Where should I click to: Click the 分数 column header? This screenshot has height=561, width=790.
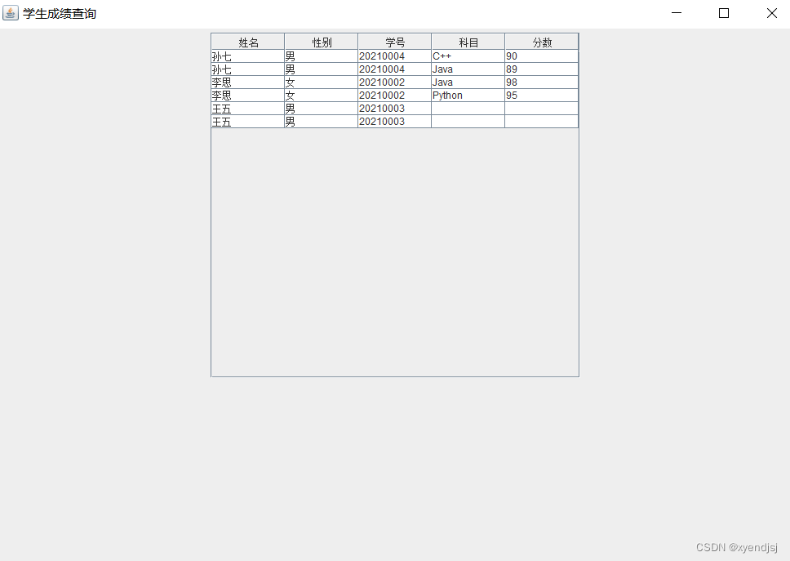pos(542,42)
